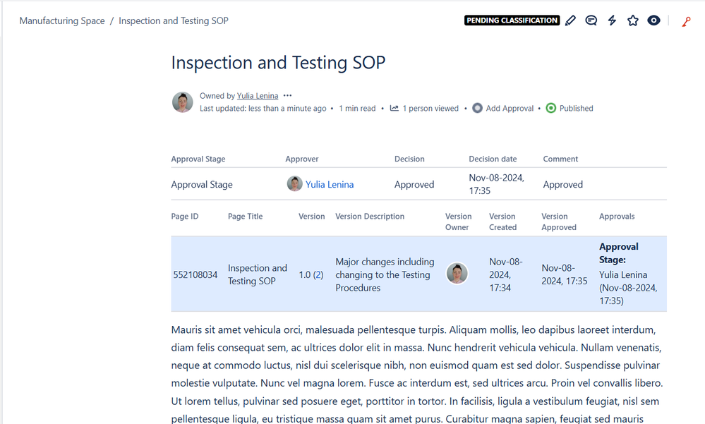
Task: Open the three-dots menu beside owner name
Action: tap(287, 96)
